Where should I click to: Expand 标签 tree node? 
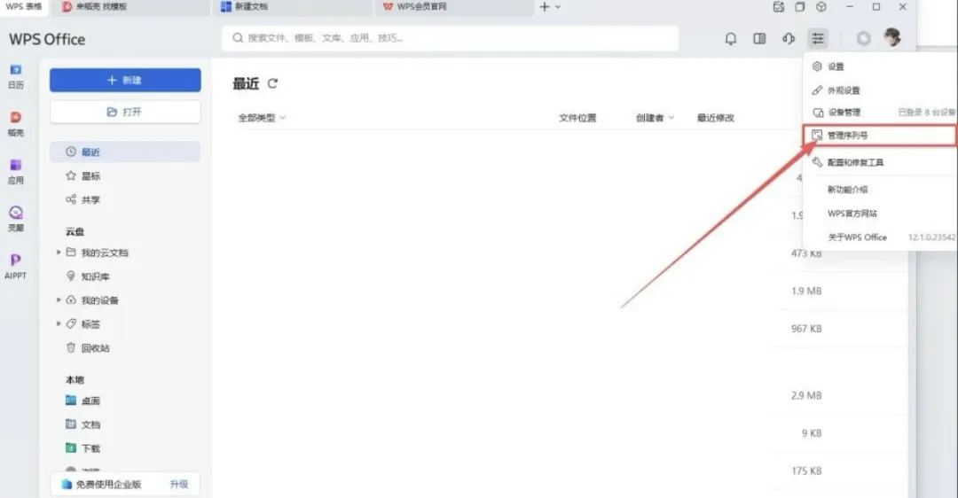[x=58, y=323]
